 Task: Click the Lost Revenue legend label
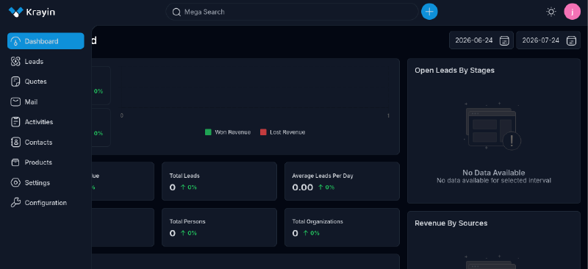click(287, 132)
